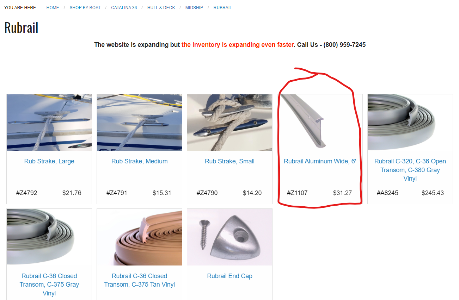Open the Rub Strake, Large title link
The height and width of the screenshot is (300, 459).
point(49,161)
